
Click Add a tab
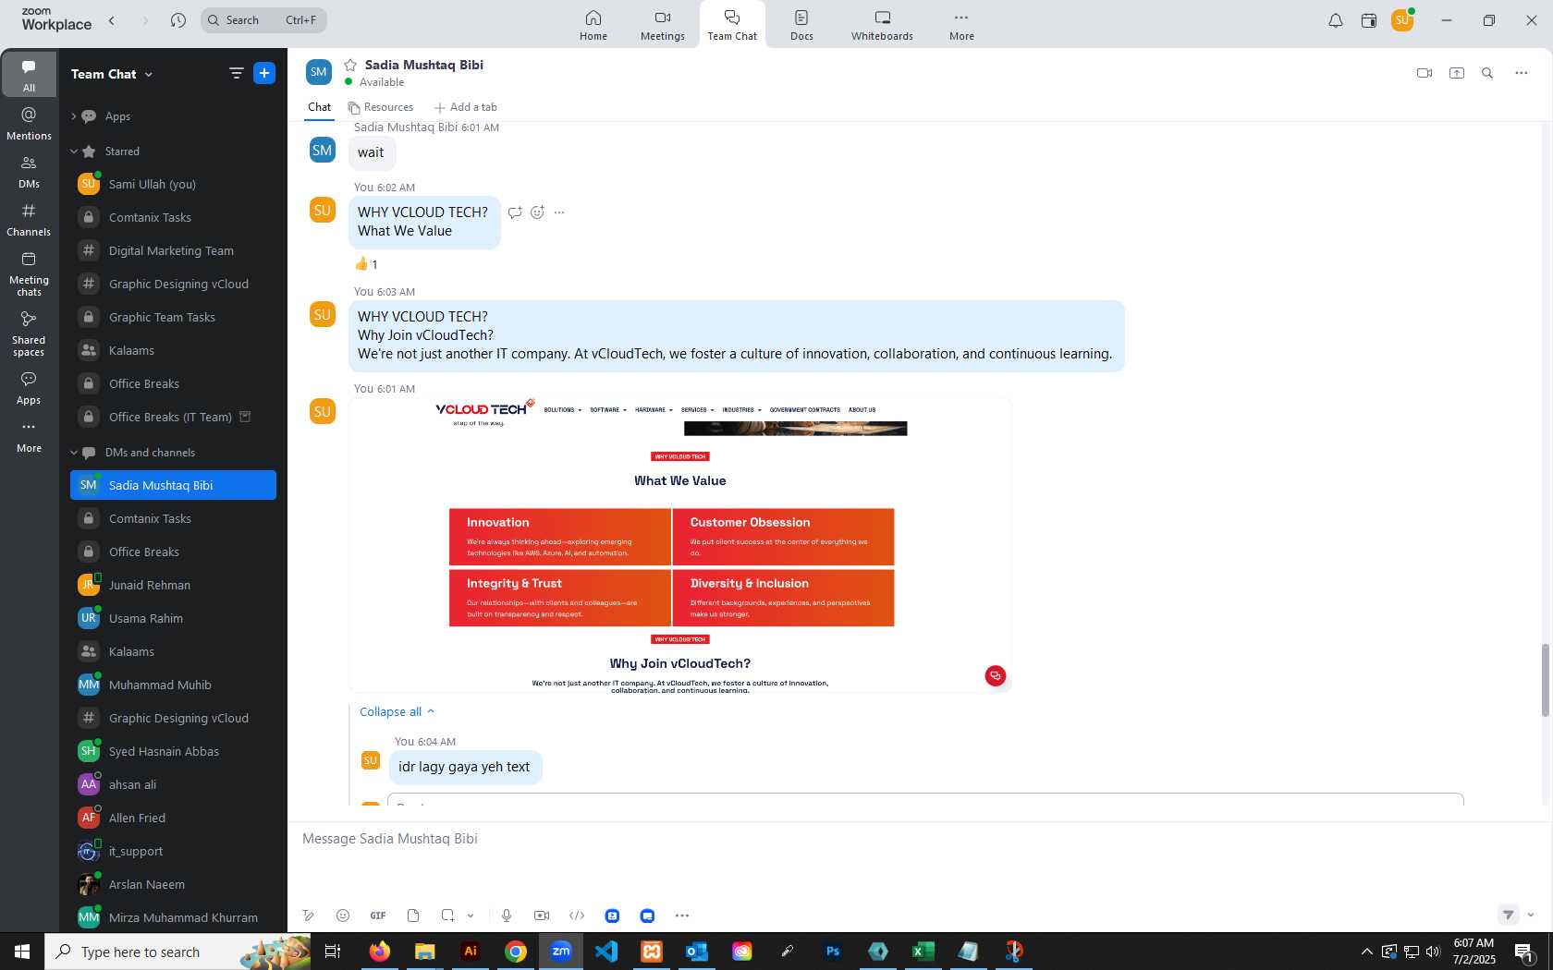tap(465, 107)
